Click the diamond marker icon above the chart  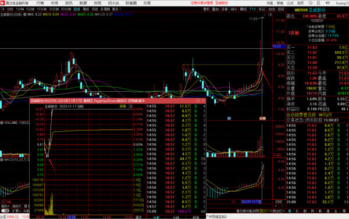[x=265, y=15]
